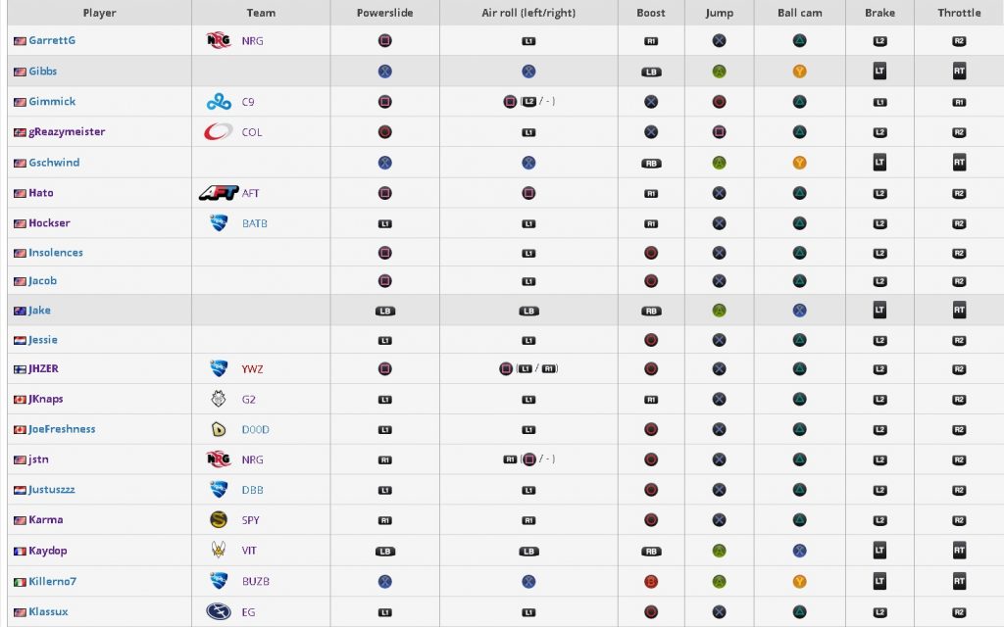The width and height of the screenshot is (1004, 627).
Task: Follow the BUZB team link
Action: (256, 582)
